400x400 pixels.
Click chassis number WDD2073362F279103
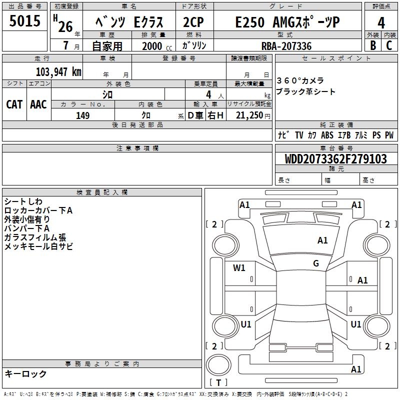(335, 159)
